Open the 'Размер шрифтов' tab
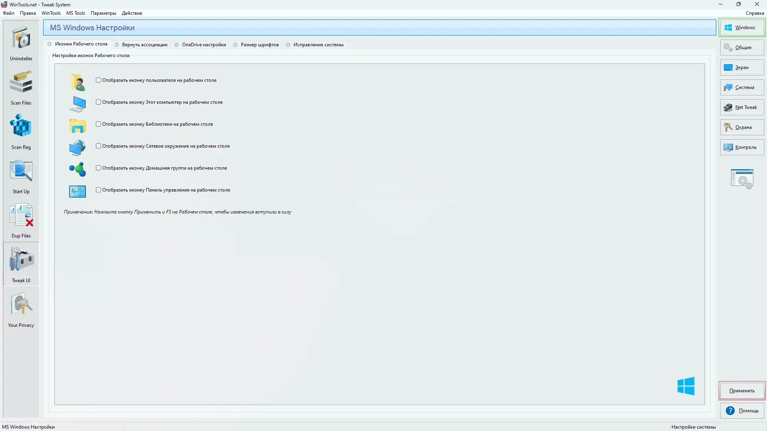Image resolution: width=767 pixels, height=431 pixels. (x=259, y=45)
